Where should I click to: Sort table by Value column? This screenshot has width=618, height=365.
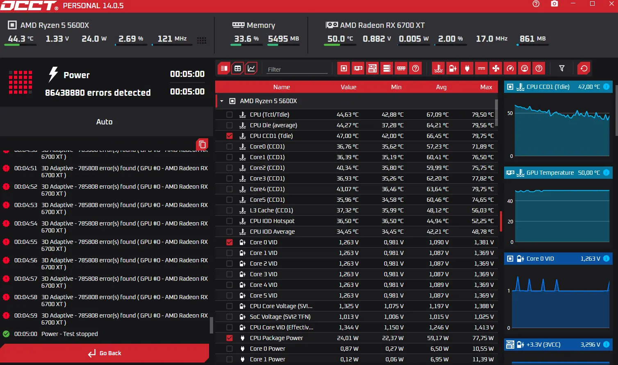(x=348, y=87)
